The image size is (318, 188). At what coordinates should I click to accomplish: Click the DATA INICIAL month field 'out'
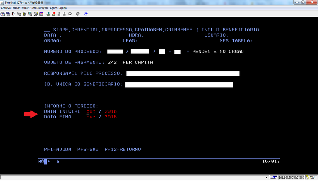(x=91, y=111)
